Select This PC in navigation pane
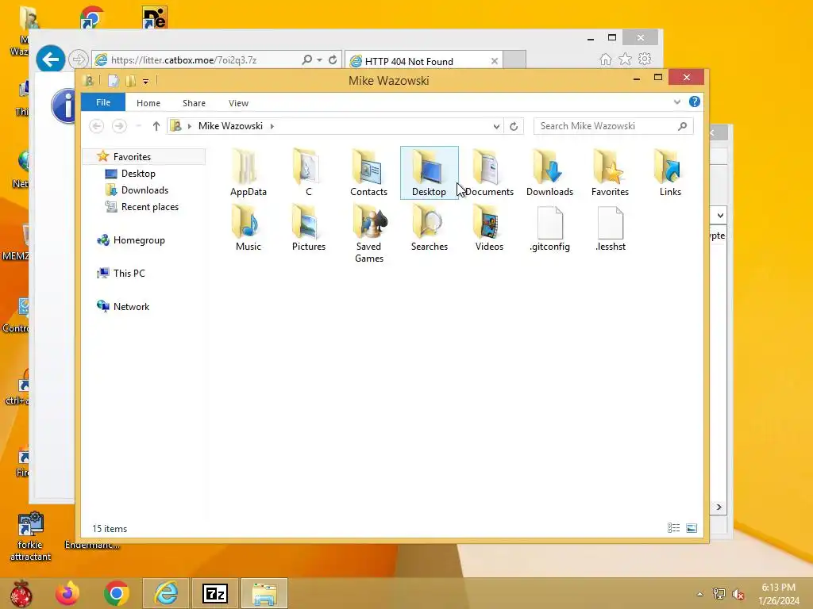 tap(129, 274)
